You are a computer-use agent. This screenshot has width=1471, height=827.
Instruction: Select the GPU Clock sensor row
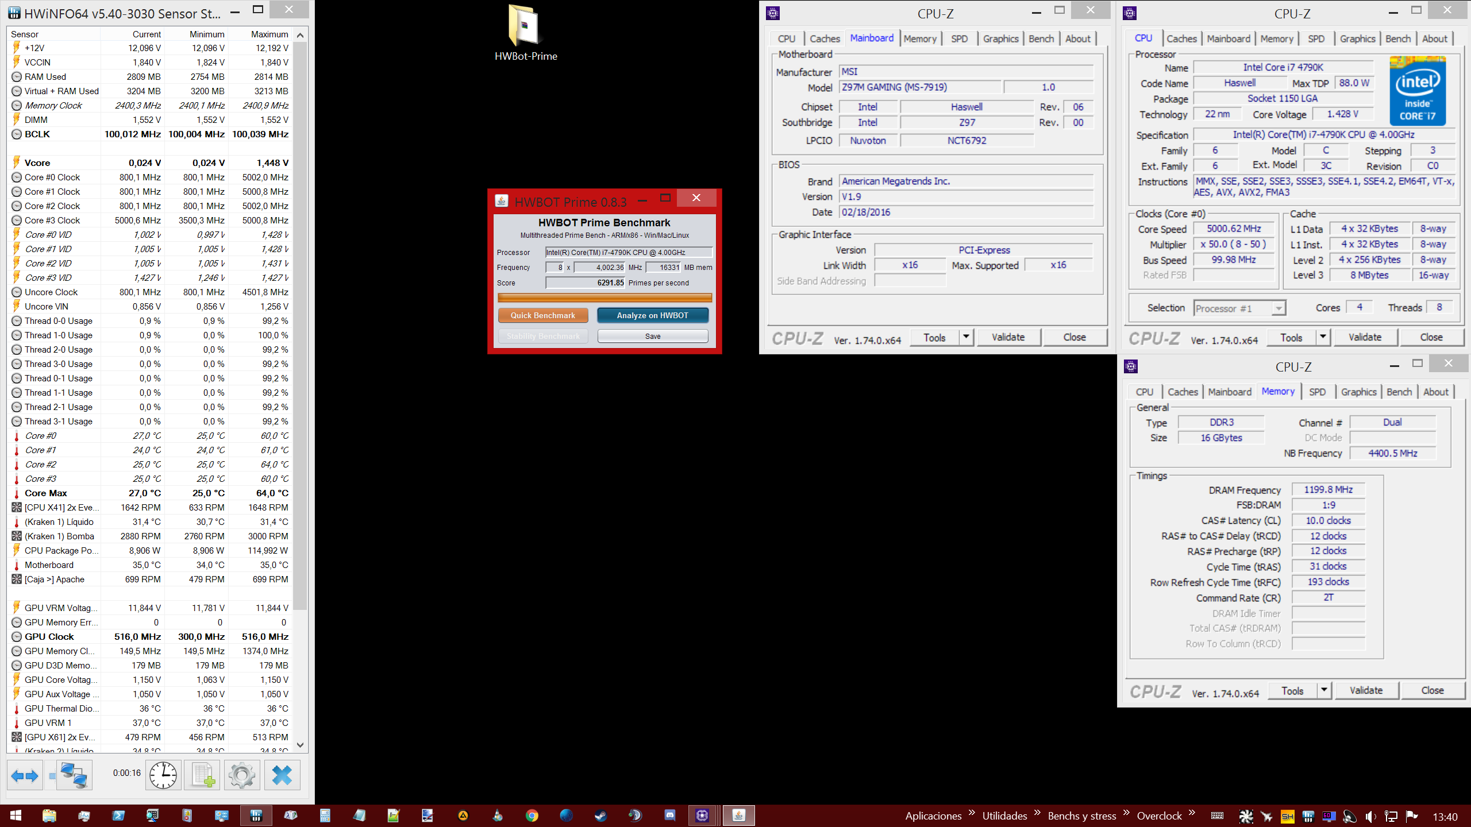click(x=150, y=636)
